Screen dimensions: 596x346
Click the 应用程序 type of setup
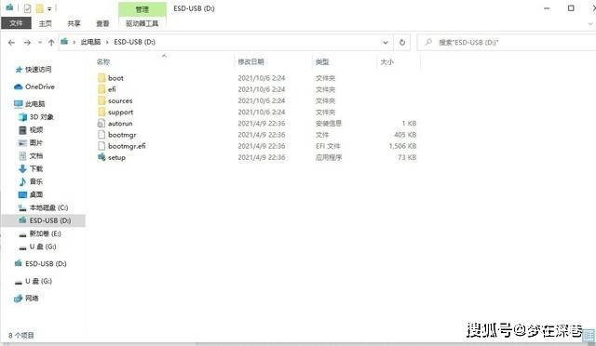(x=329, y=157)
